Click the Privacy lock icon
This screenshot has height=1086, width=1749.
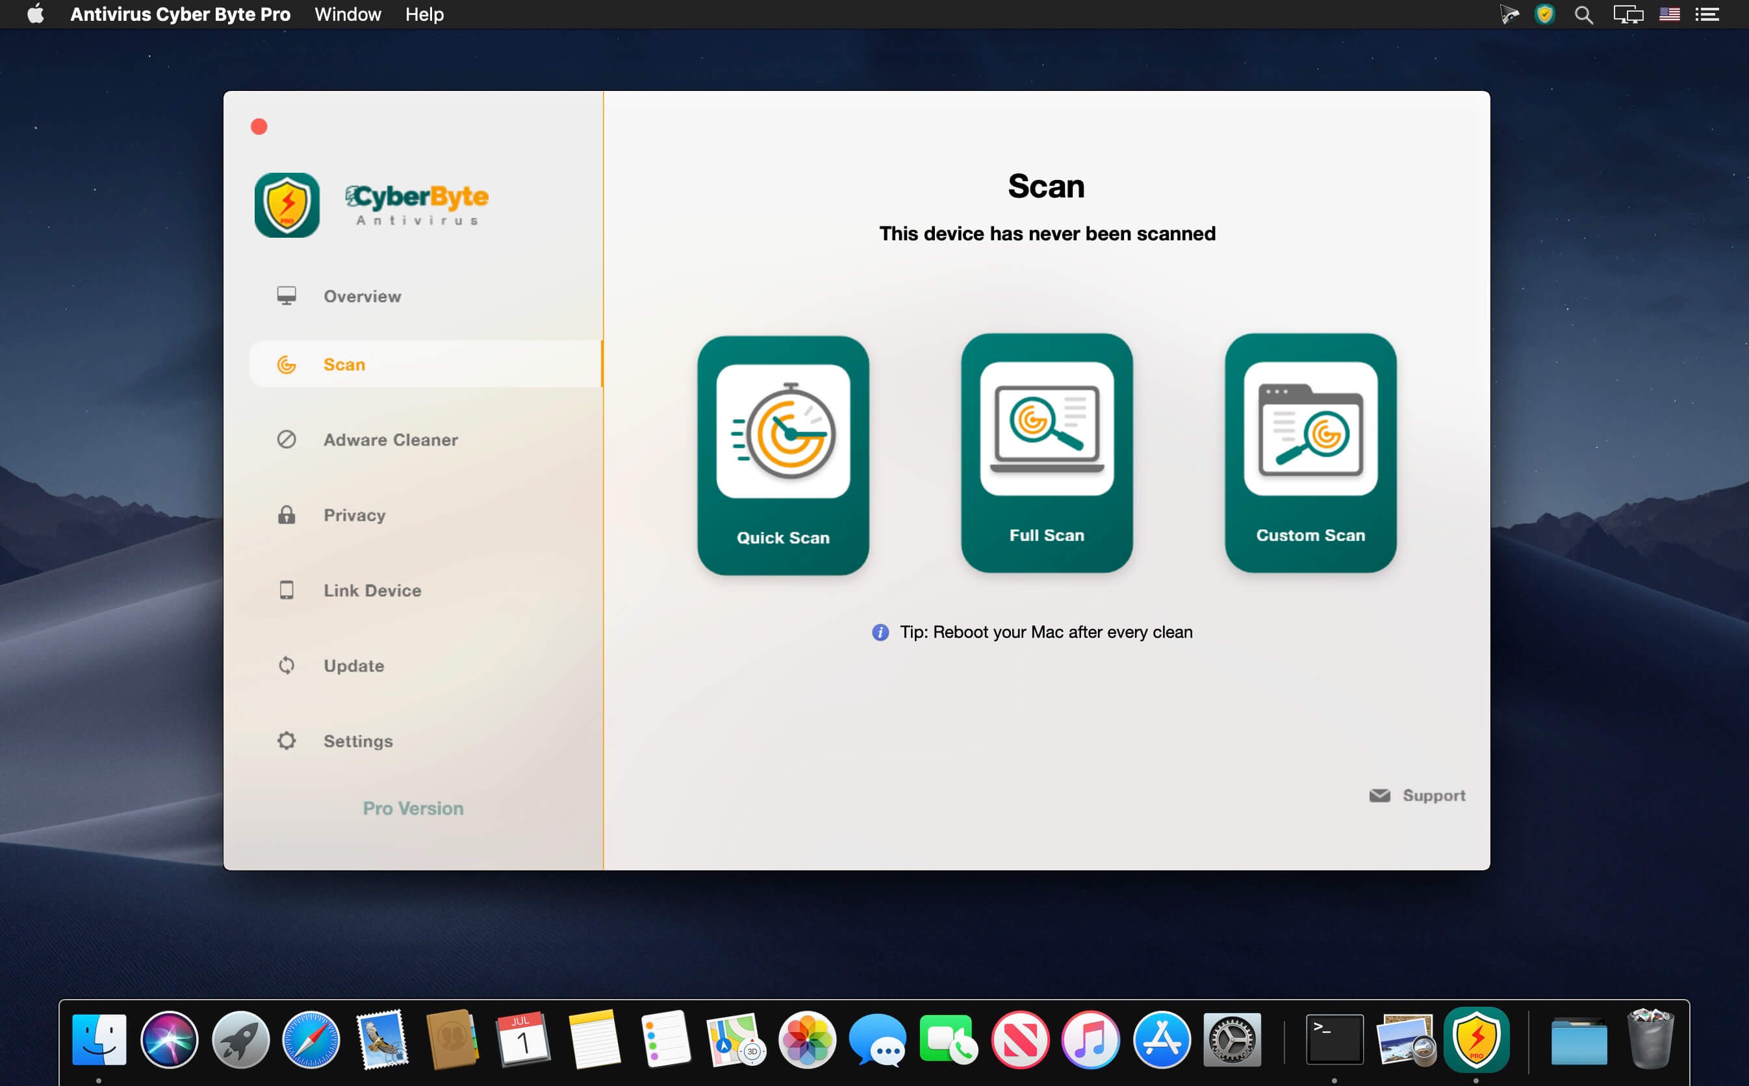click(287, 515)
